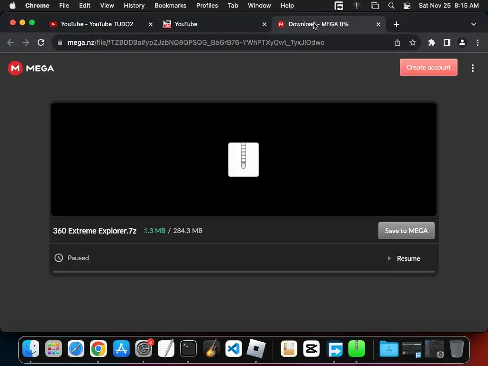Open Terminal from the Dock
The image size is (488, 366).
pyautogui.click(x=188, y=348)
